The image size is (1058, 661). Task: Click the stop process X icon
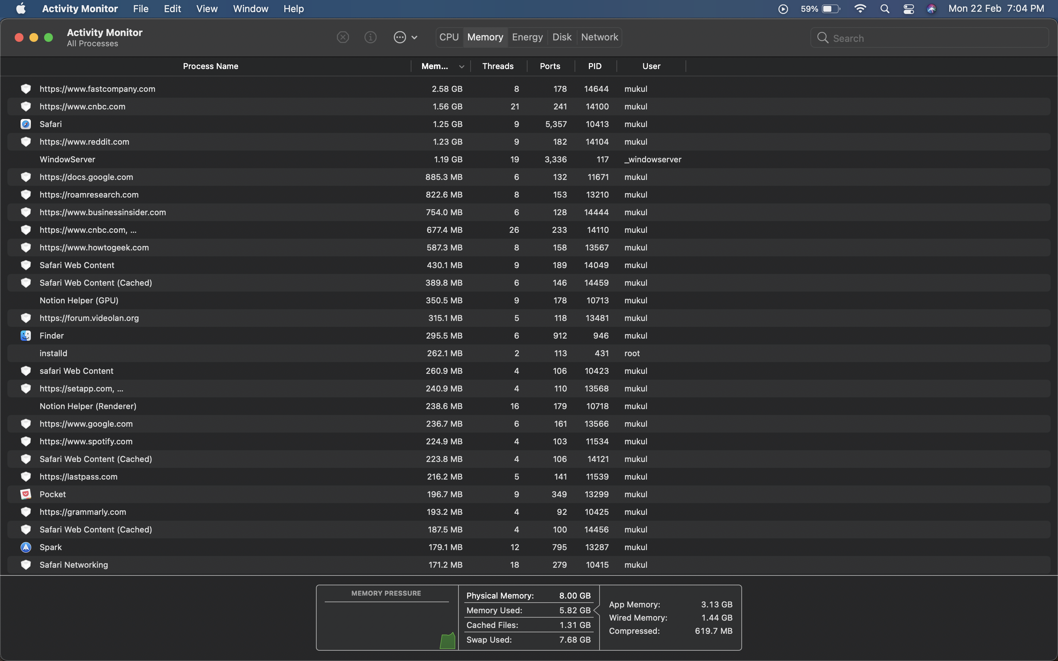[343, 37]
